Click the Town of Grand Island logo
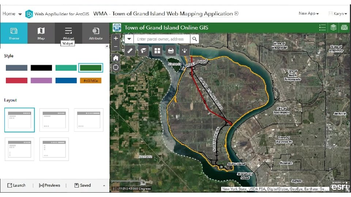This screenshot has height=197, width=351. (117, 28)
